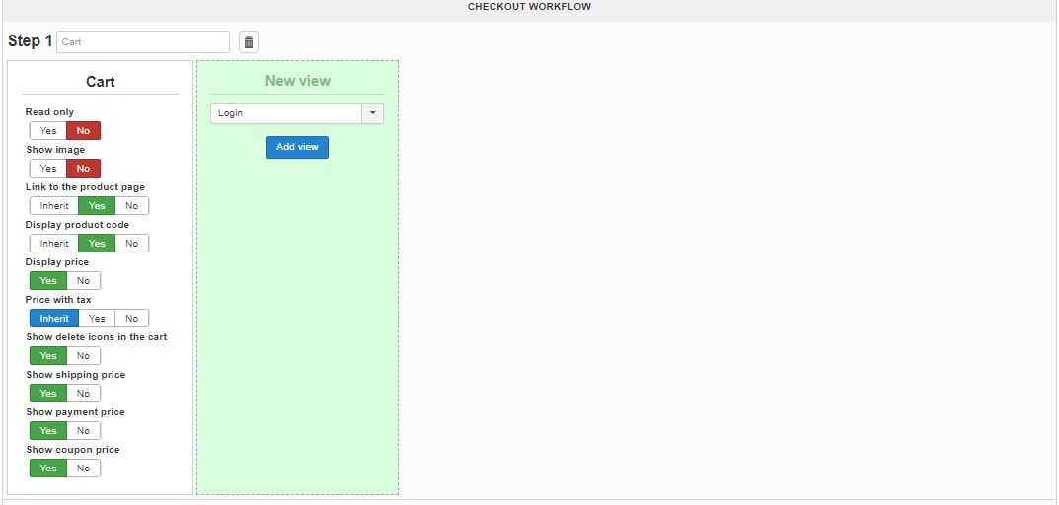Click the Cart view heading
The height and width of the screenshot is (505, 1059).
pyautogui.click(x=100, y=82)
